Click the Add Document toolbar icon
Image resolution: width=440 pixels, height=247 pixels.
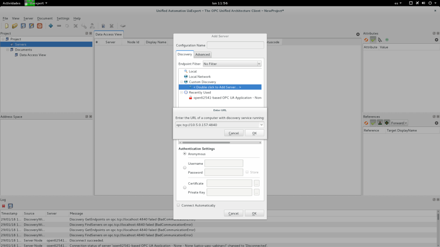pos(103,26)
